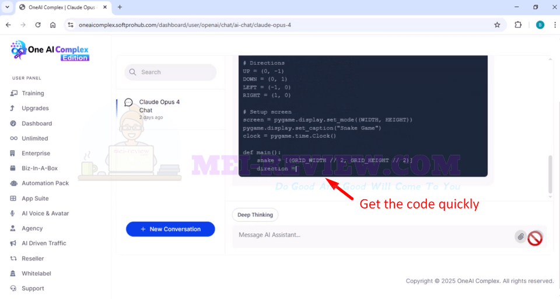This screenshot has height=299, width=560.
Task: Go to browser home page
Action: (53, 25)
